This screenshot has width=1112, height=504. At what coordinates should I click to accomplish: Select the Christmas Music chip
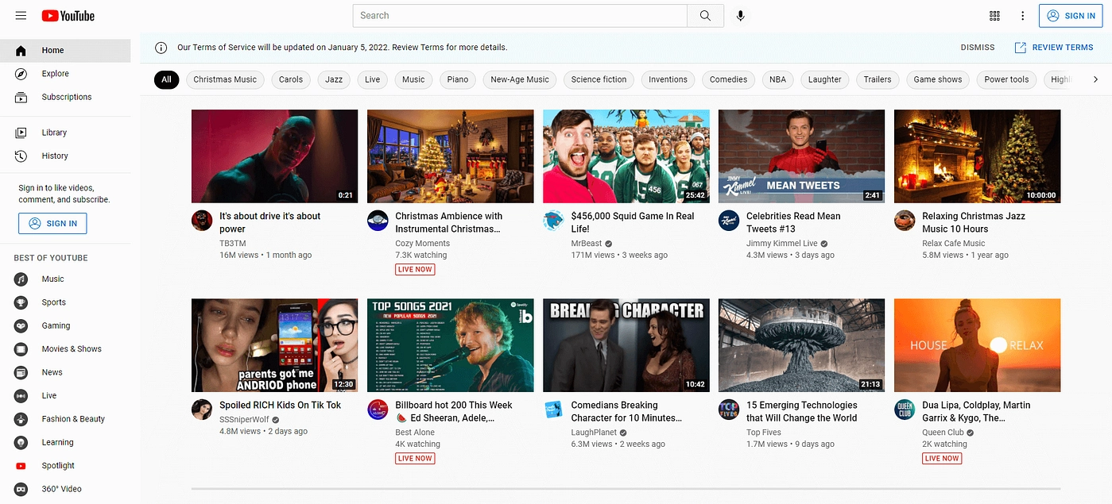coord(225,79)
